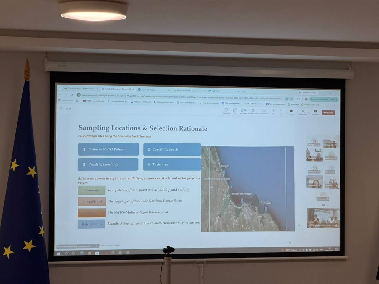The width and height of the screenshot is (379, 284).
Task: Show the meeting participants list
Action: [243, 111]
